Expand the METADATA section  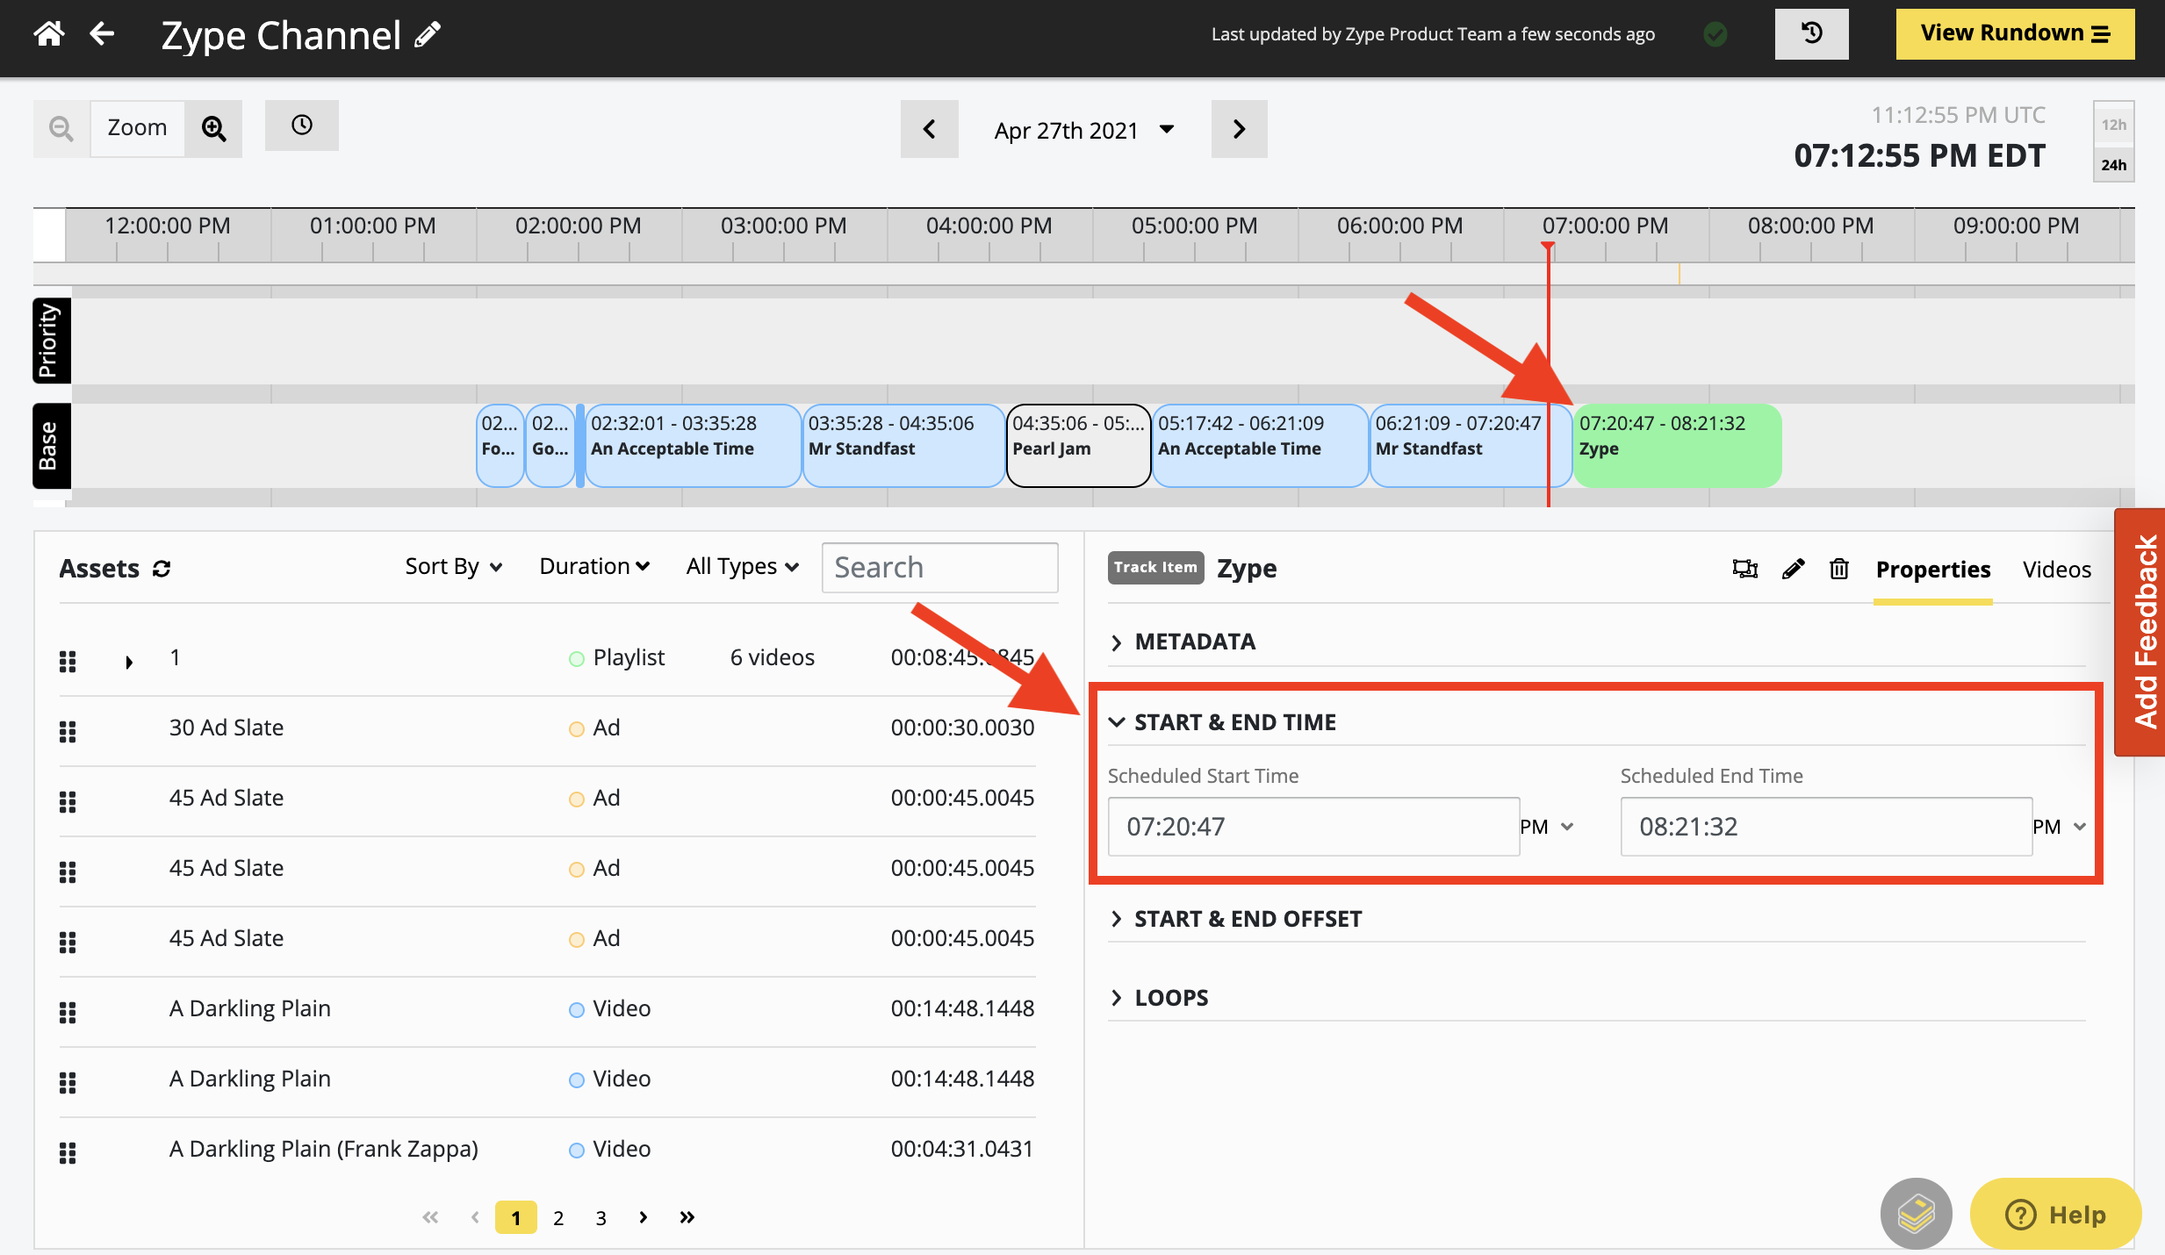(x=1194, y=642)
